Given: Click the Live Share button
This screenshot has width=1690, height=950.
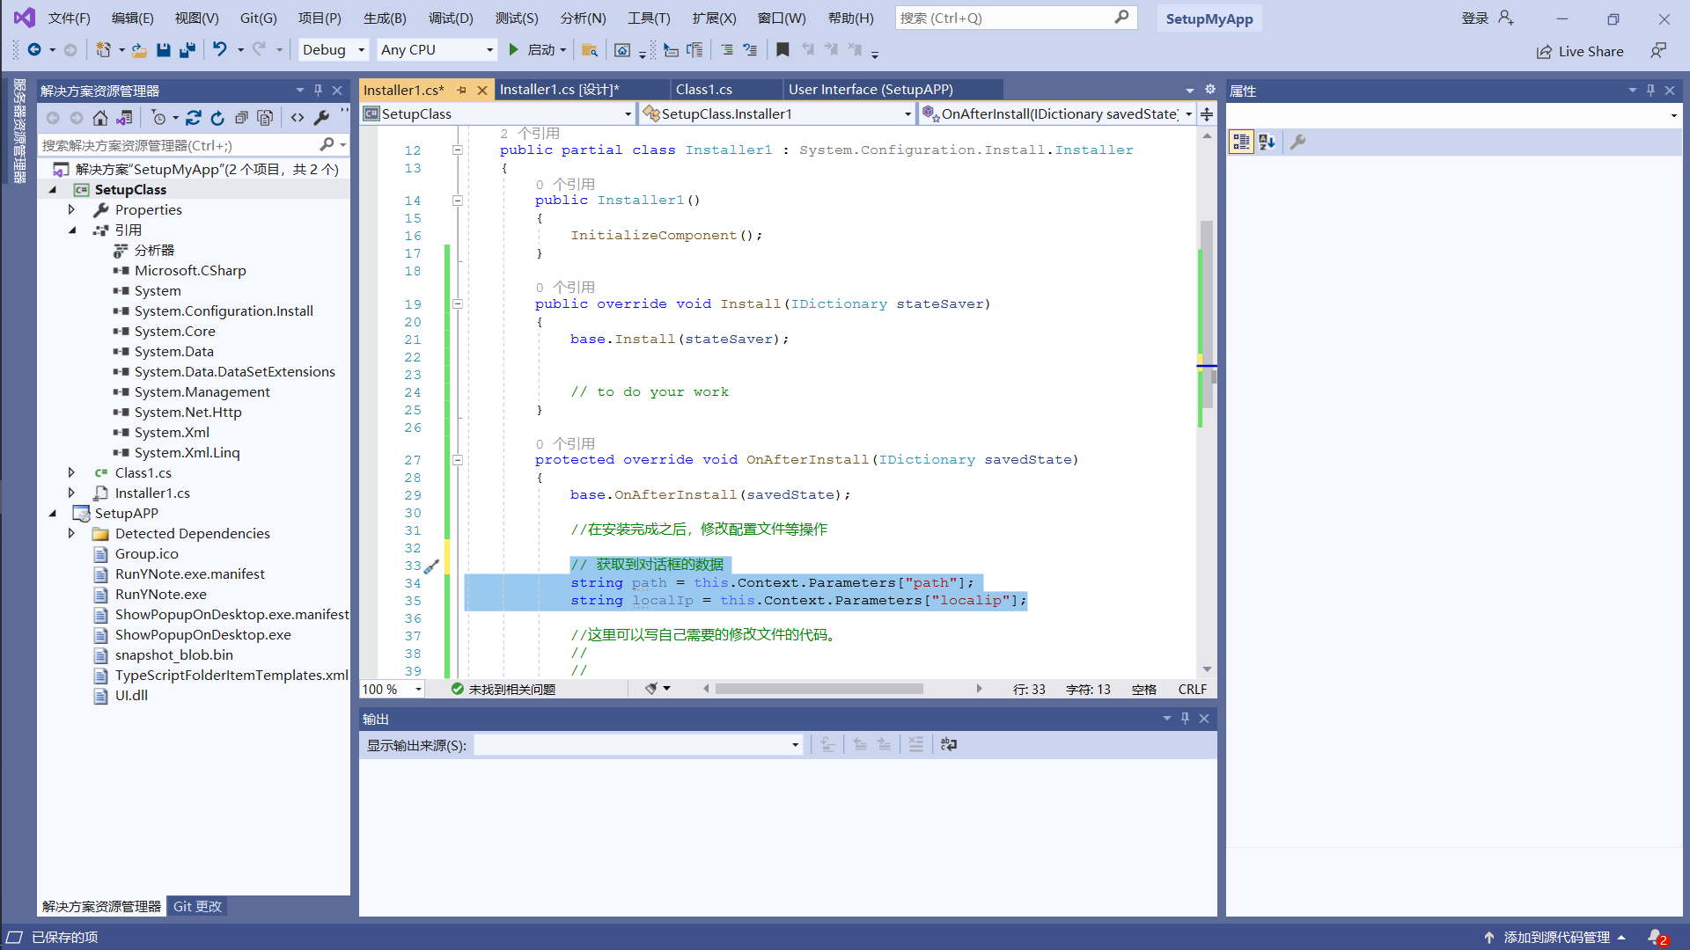Looking at the screenshot, I should 1581,51.
